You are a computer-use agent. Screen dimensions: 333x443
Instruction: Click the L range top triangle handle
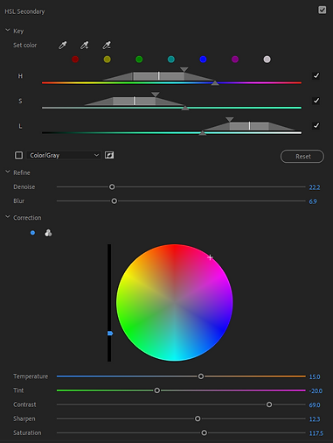tap(230, 120)
